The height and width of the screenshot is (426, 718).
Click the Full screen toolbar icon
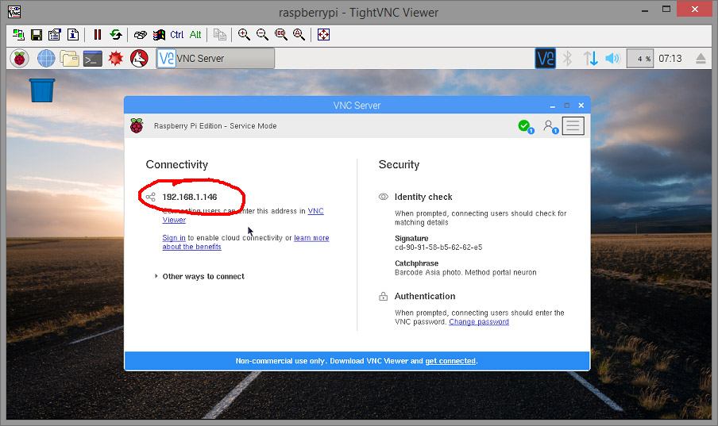tap(324, 35)
